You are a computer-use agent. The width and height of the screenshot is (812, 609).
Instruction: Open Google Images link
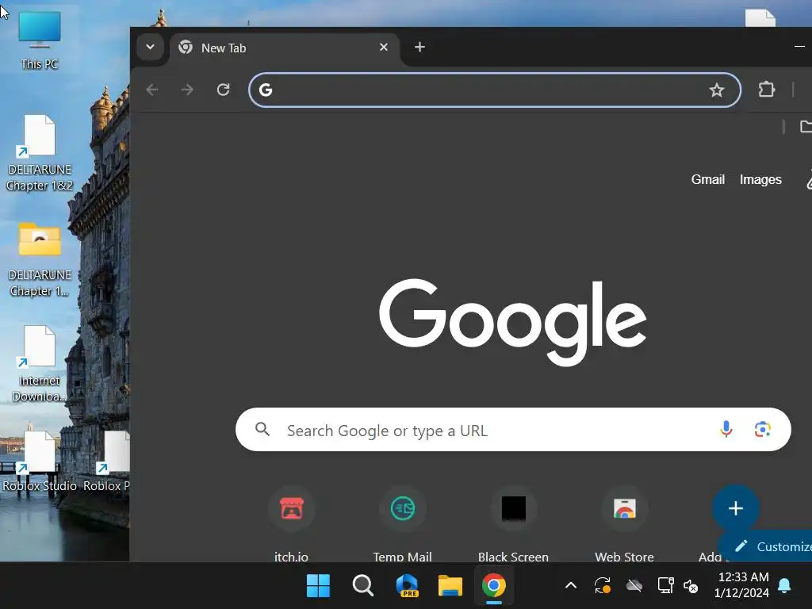tap(760, 179)
